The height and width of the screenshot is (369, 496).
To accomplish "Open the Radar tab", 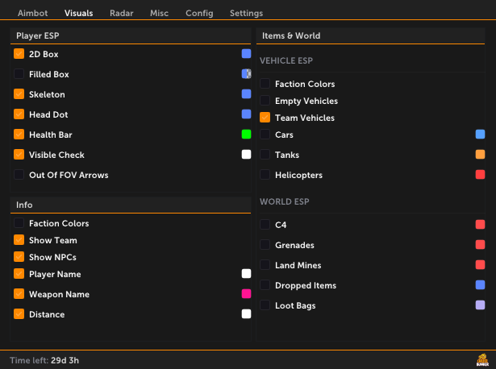I will (122, 13).
